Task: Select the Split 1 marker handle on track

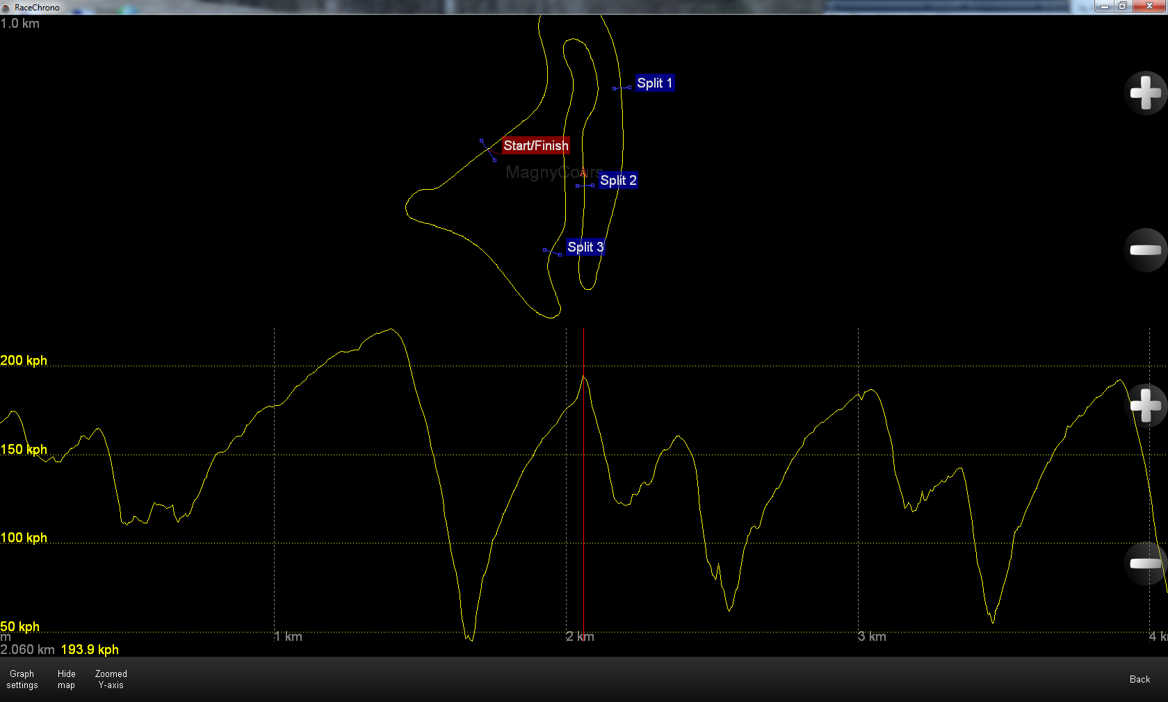Action: point(615,89)
